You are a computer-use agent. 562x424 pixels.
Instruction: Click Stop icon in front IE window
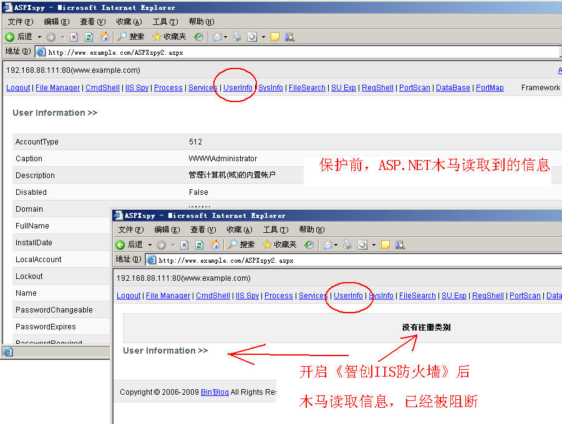click(184, 245)
